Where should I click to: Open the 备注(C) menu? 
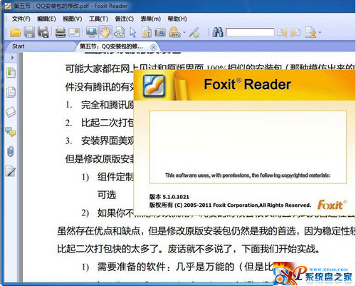point(125,19)
